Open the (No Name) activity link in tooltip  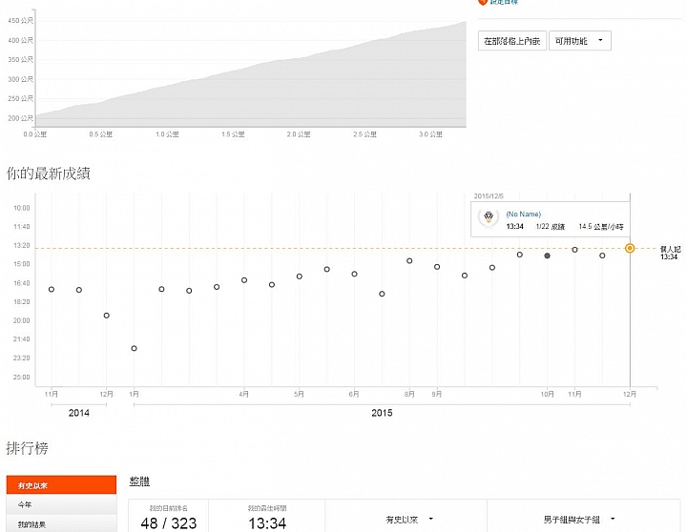523,215
